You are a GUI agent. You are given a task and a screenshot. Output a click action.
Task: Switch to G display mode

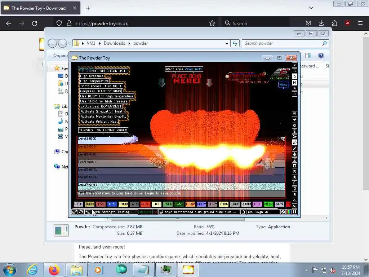[x=294, y=71]
